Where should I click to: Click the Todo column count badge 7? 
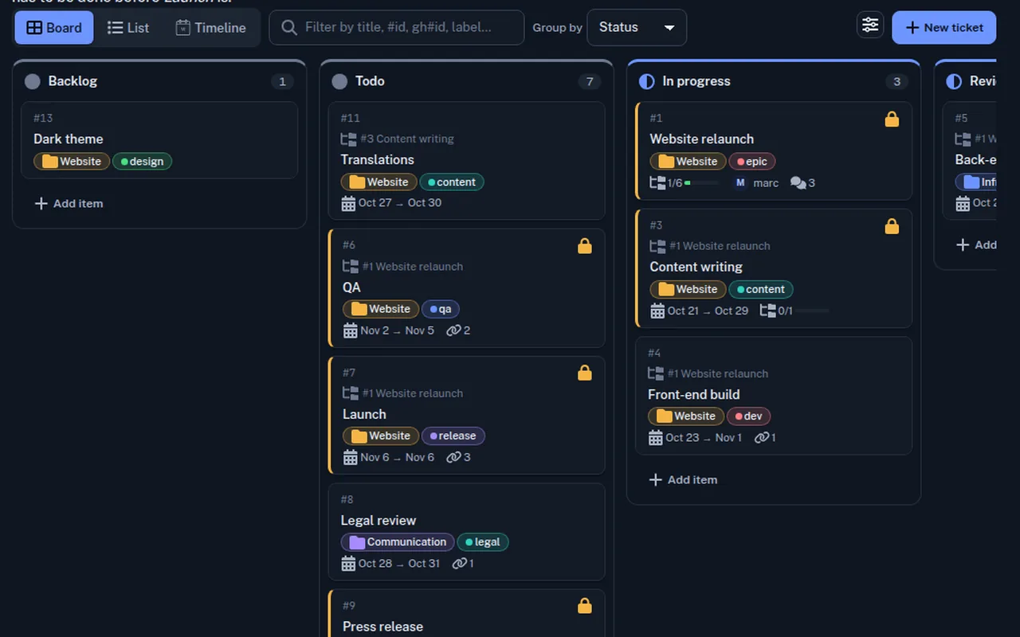point(590,81)
